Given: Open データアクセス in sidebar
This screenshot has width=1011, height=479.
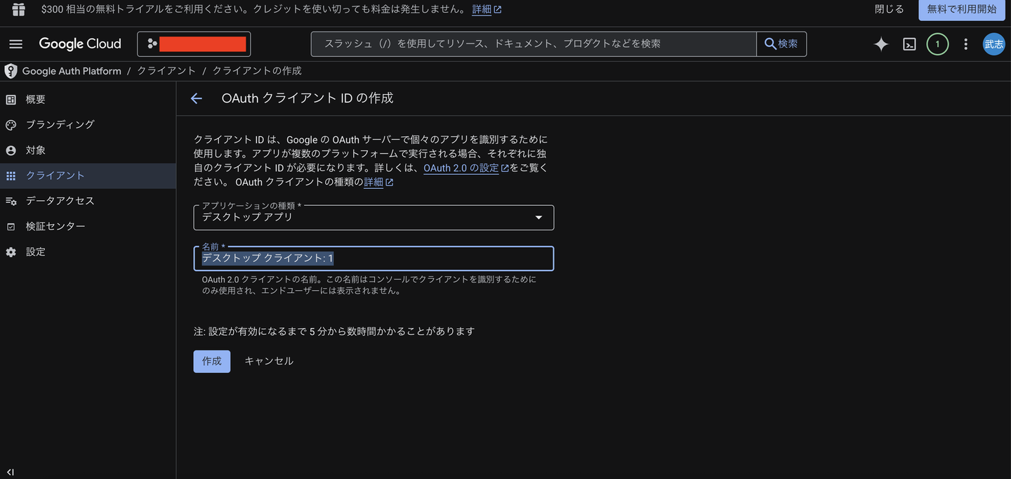Looking at the screenshot, I should pos(88,201).
